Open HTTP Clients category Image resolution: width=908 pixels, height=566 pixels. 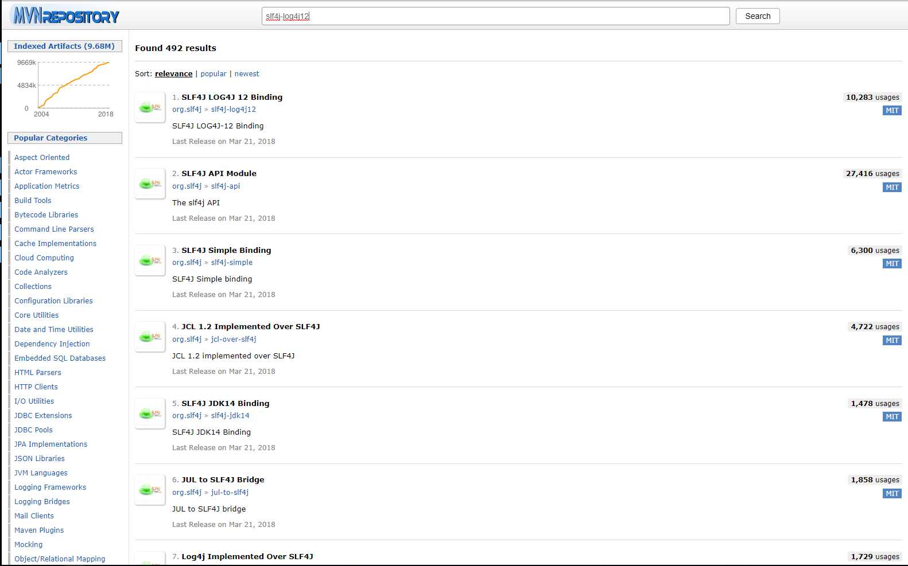pos(36,387)
